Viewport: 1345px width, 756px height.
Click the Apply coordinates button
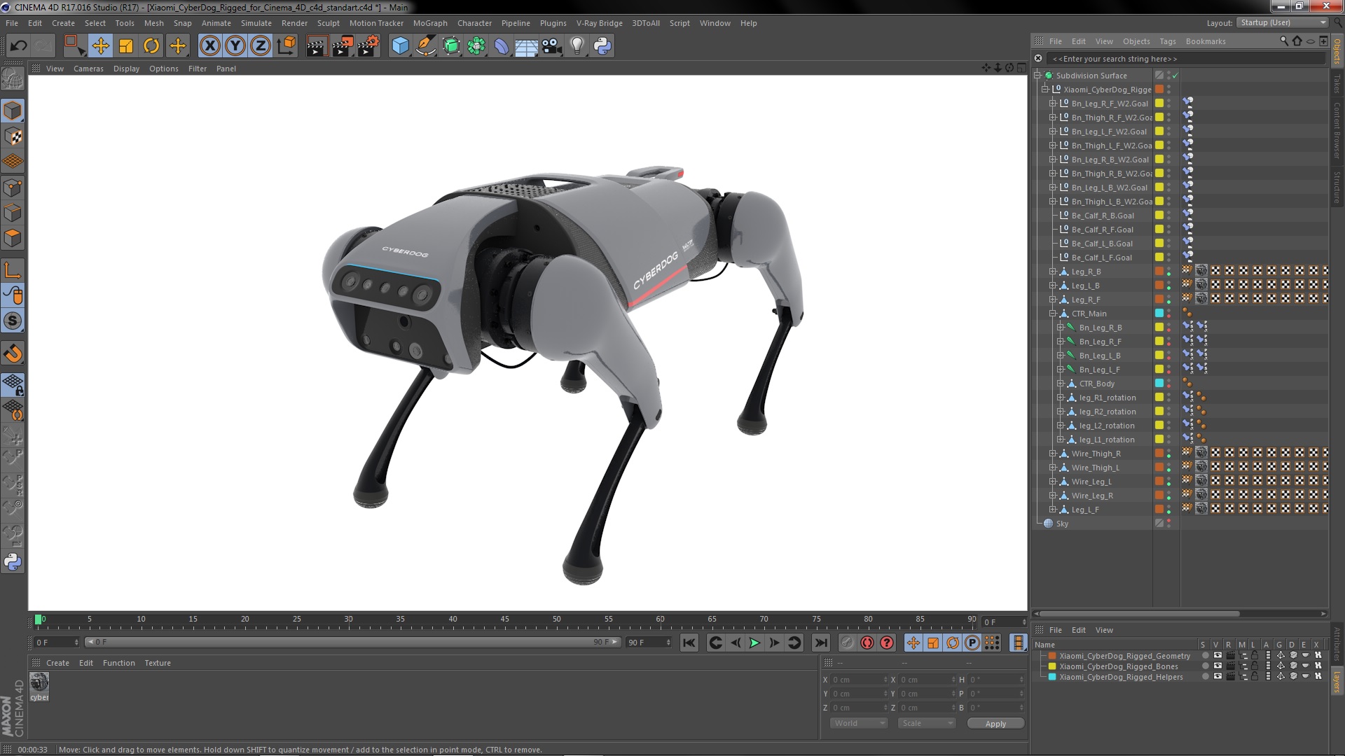pyautogui.click(x=995, y=724)
